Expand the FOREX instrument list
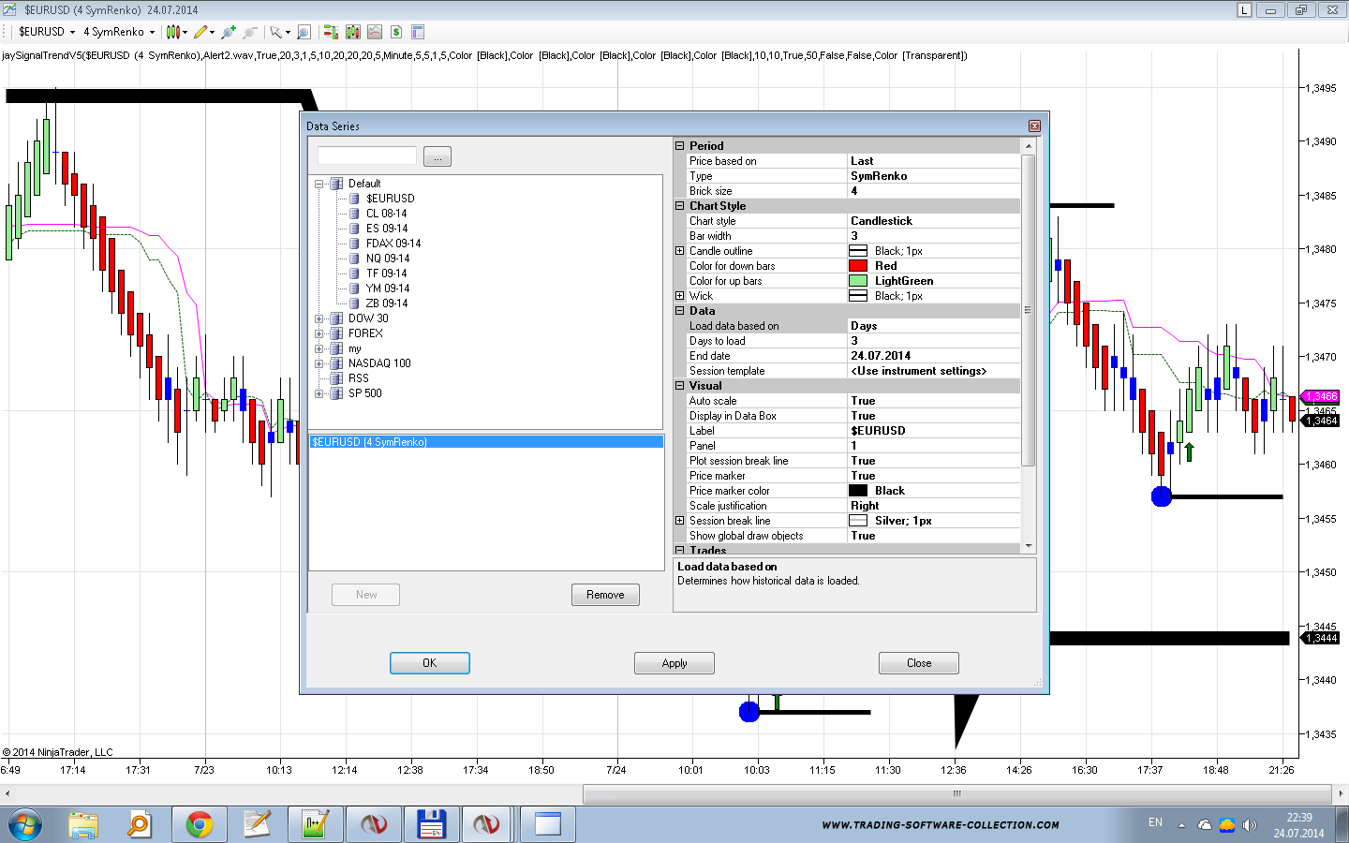 (319, 333)
